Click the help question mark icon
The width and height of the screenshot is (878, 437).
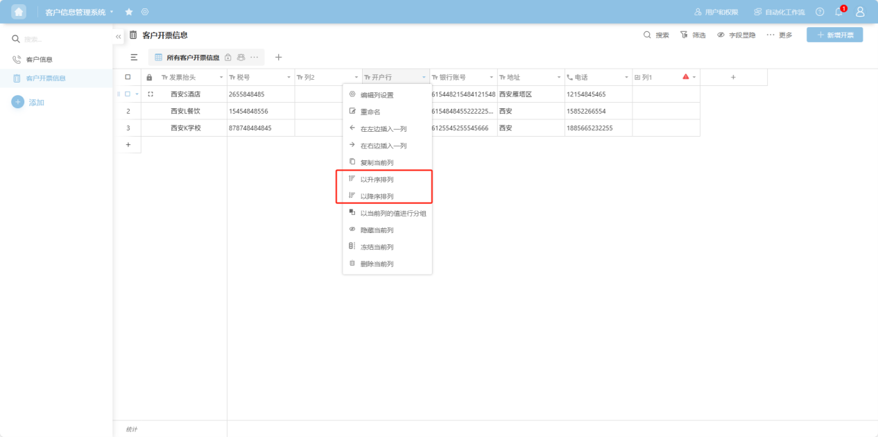pyautogui.click(x=820, y=12)
